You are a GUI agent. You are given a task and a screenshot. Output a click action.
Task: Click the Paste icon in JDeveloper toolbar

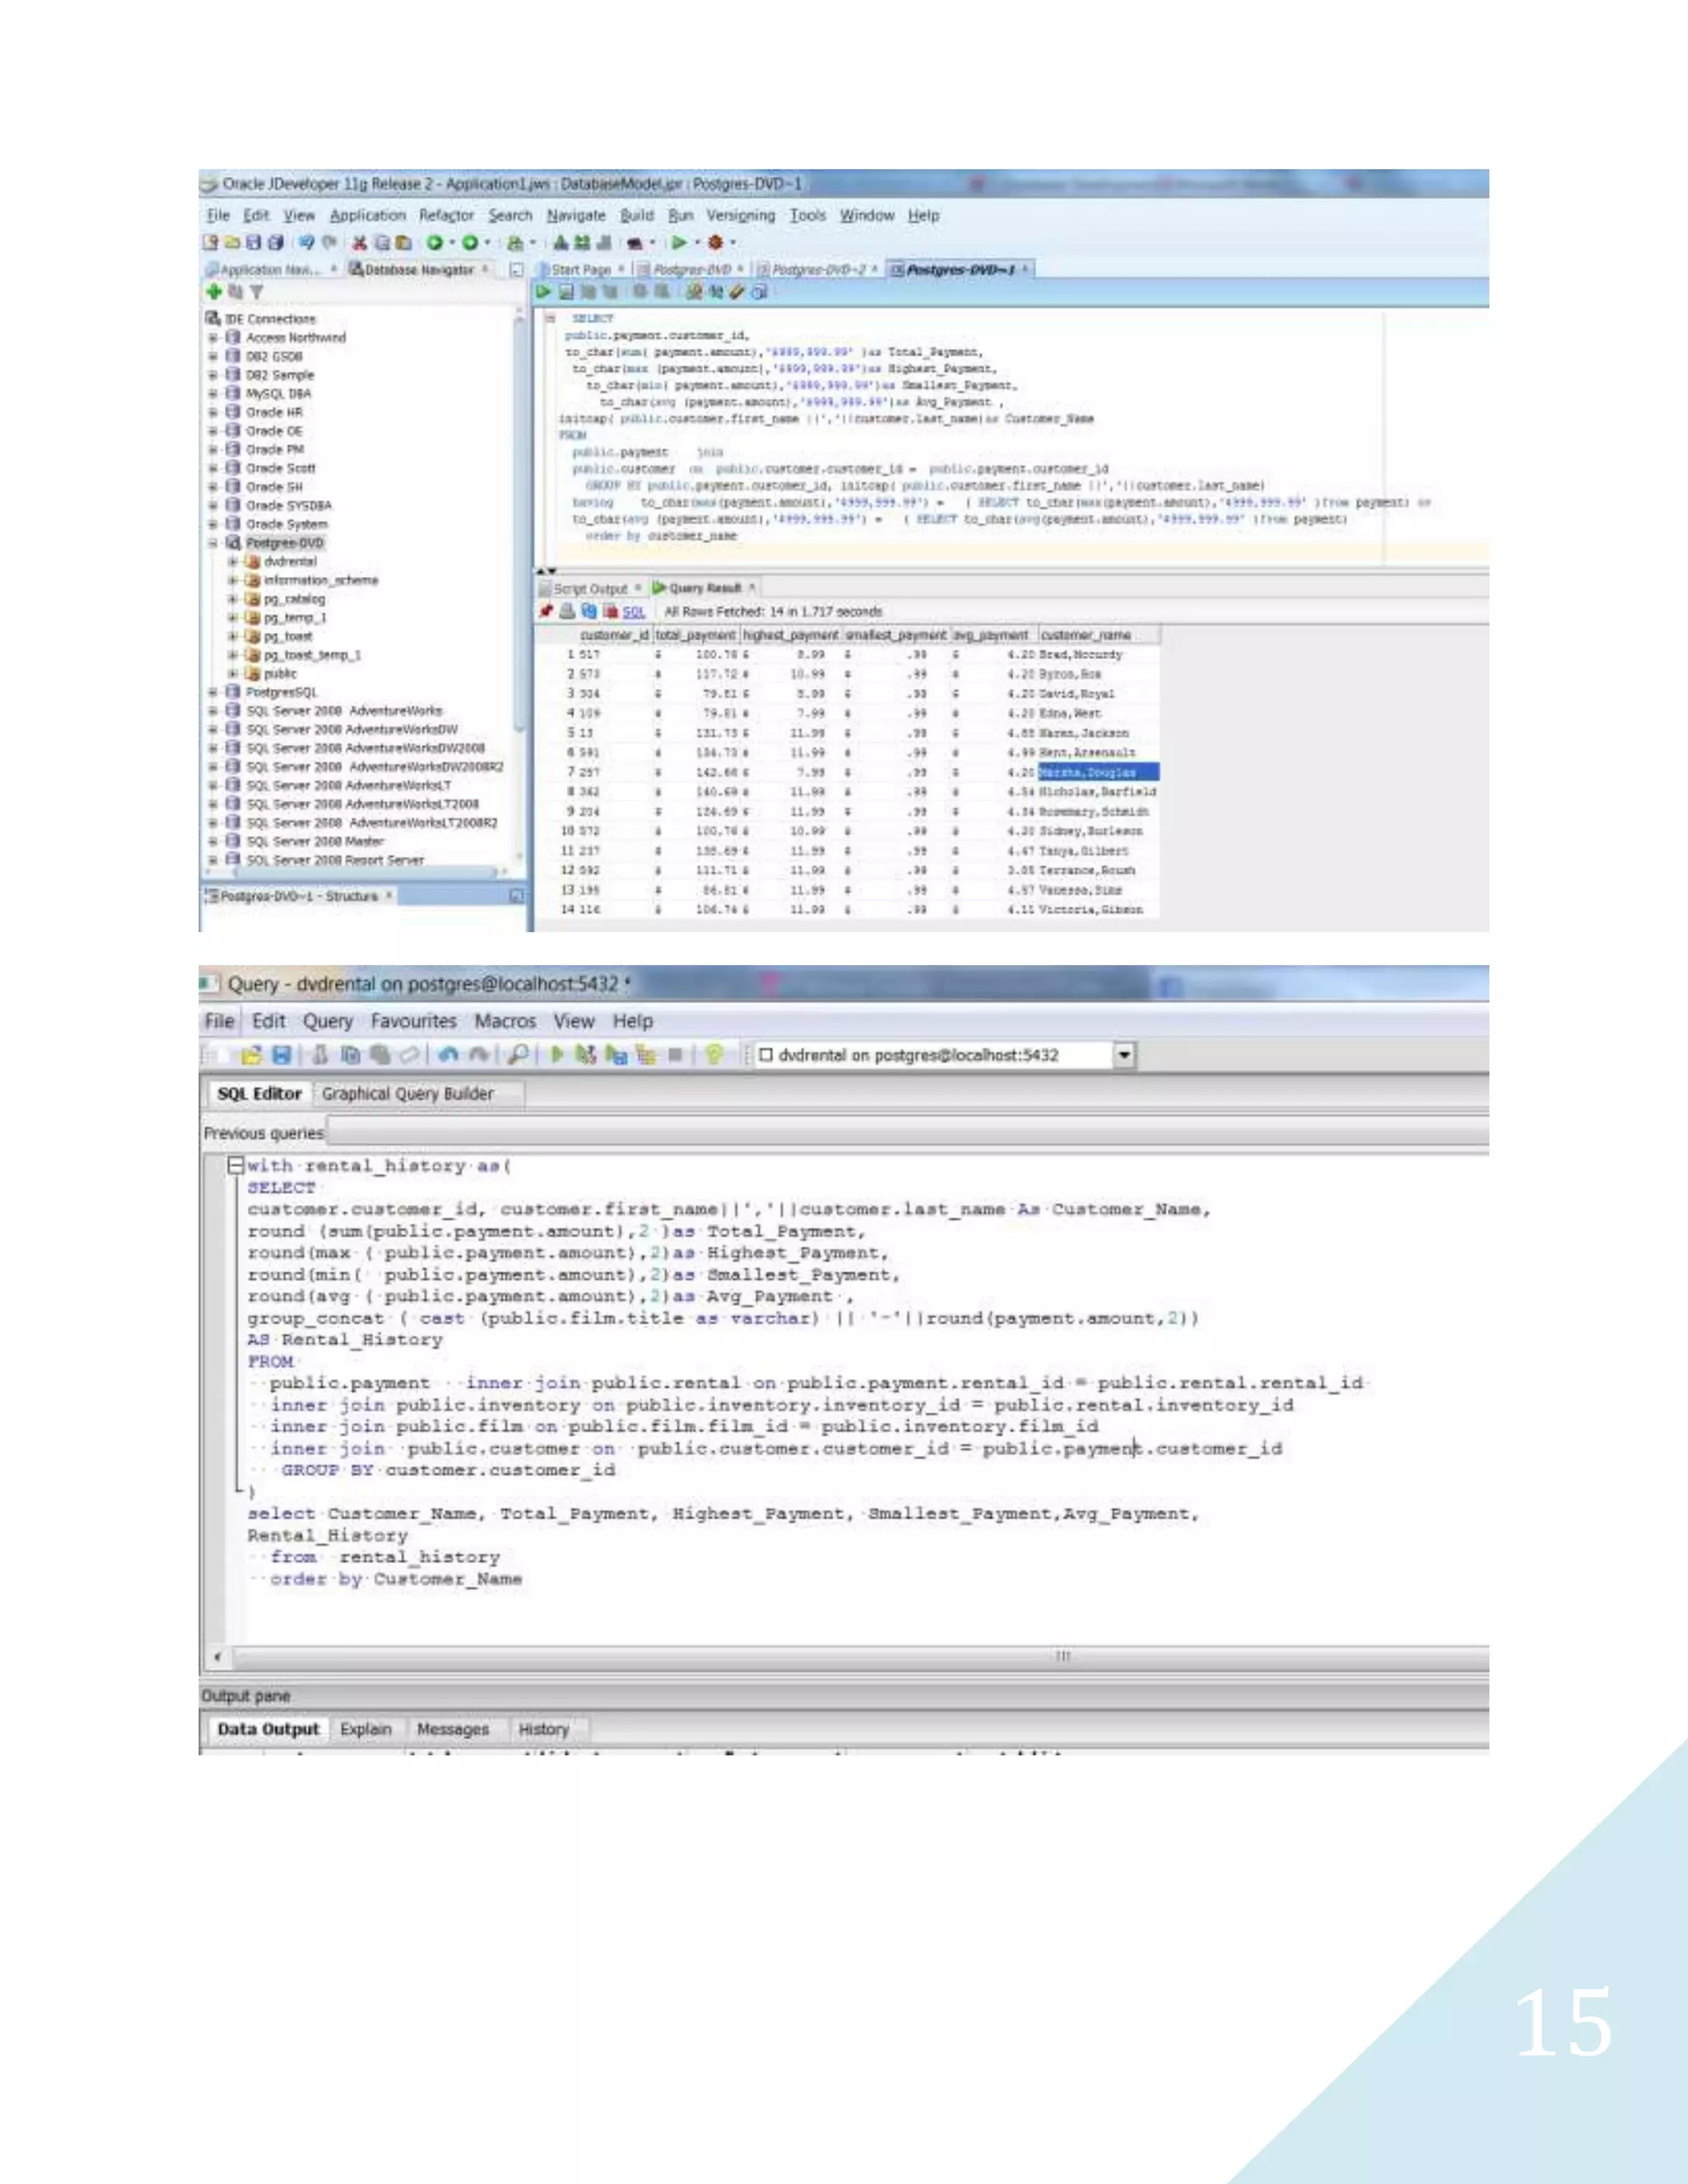403,242
